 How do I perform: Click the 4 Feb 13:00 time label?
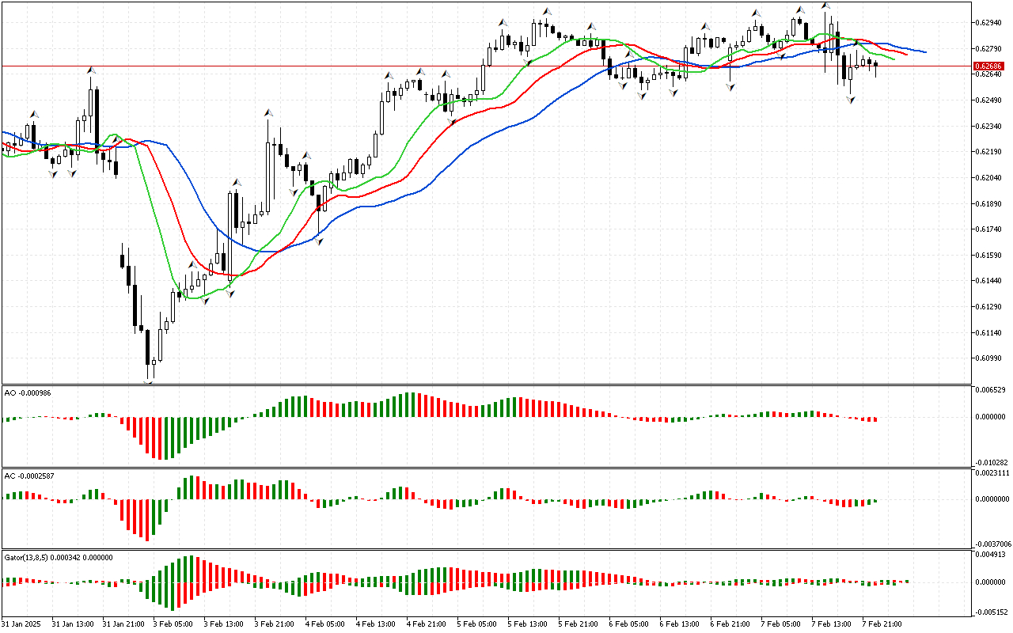click(x=375, y=624)
